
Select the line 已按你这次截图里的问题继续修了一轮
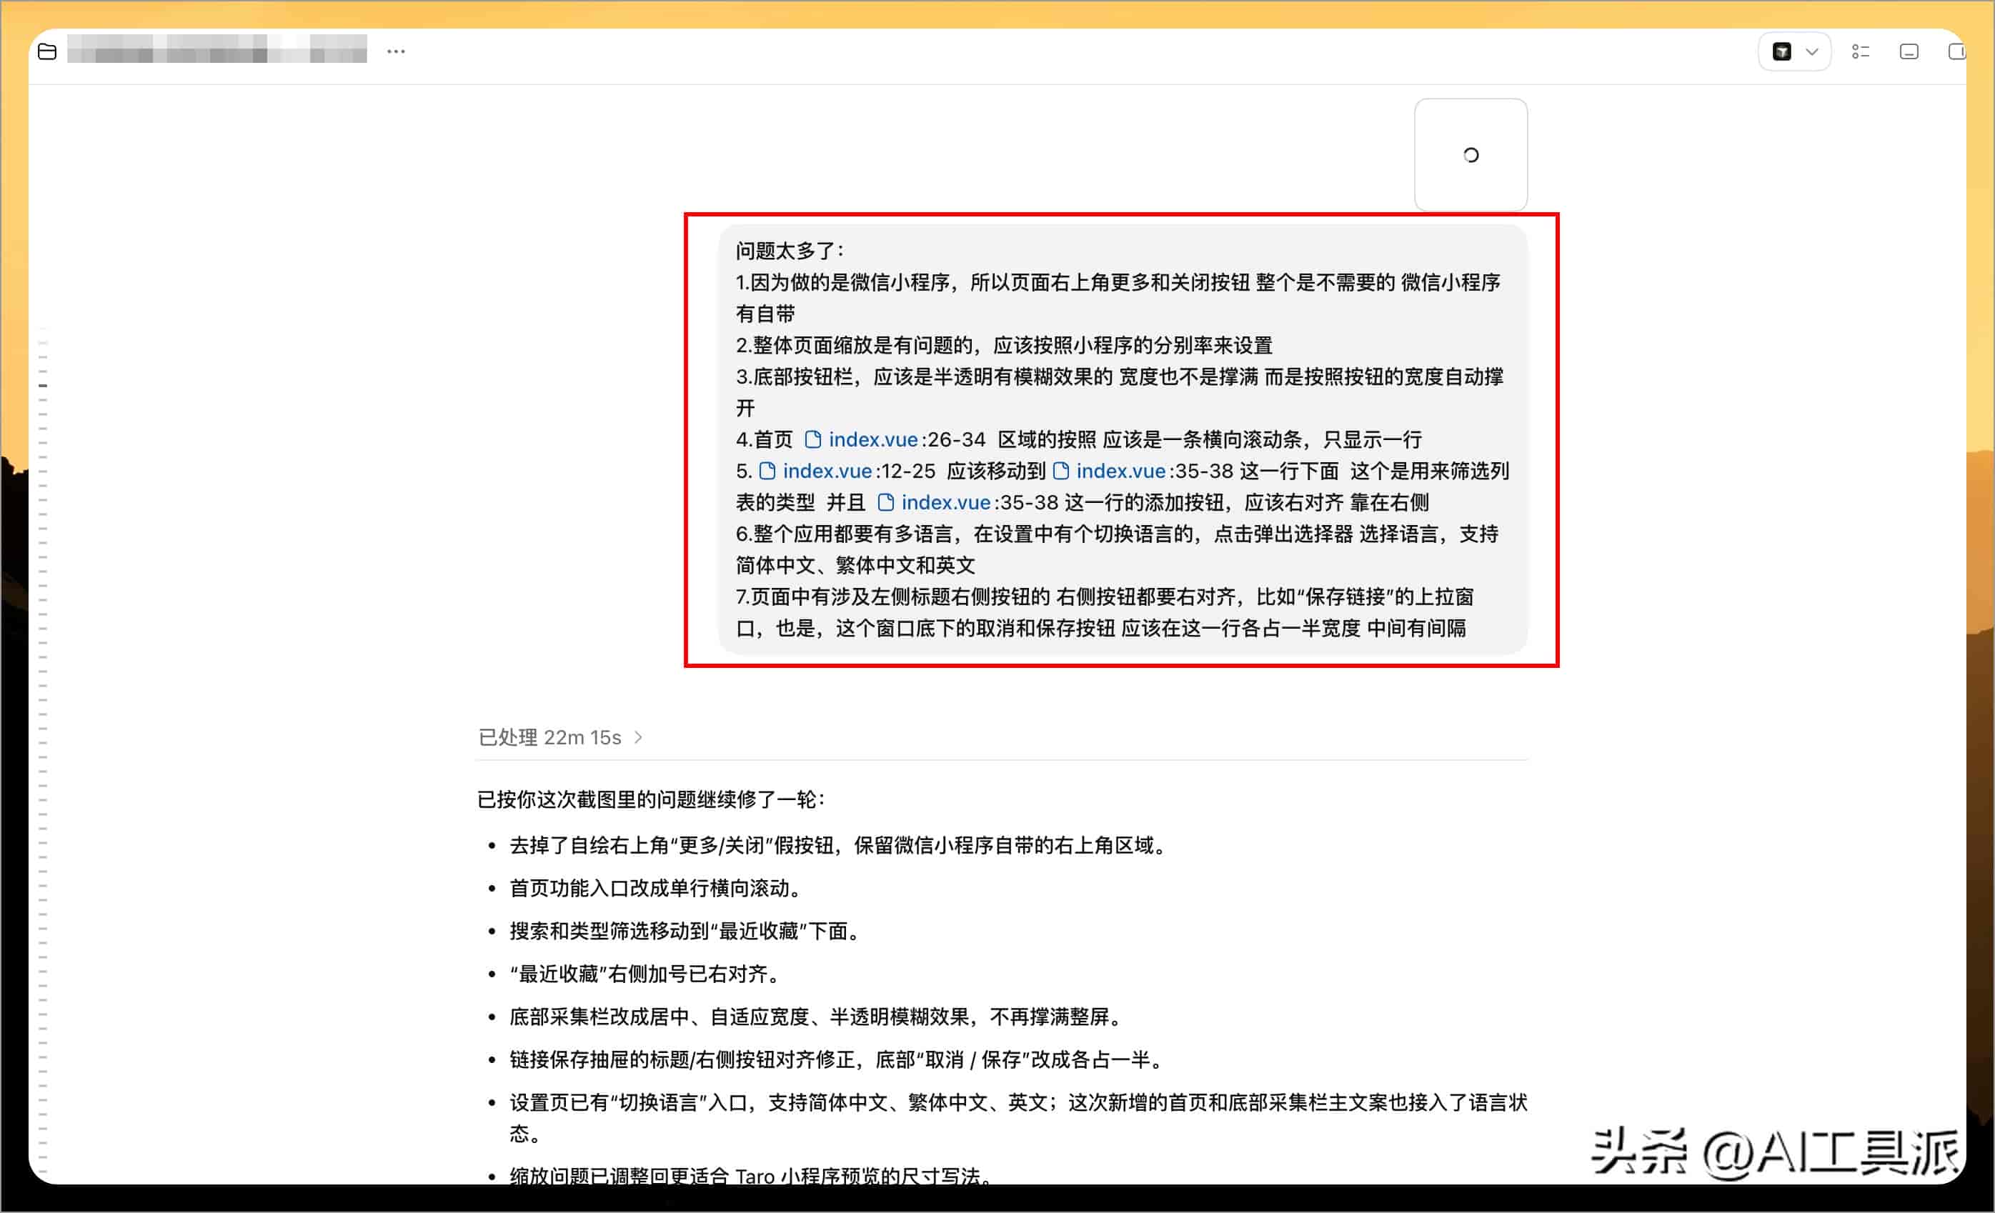(x=651, y=799)
